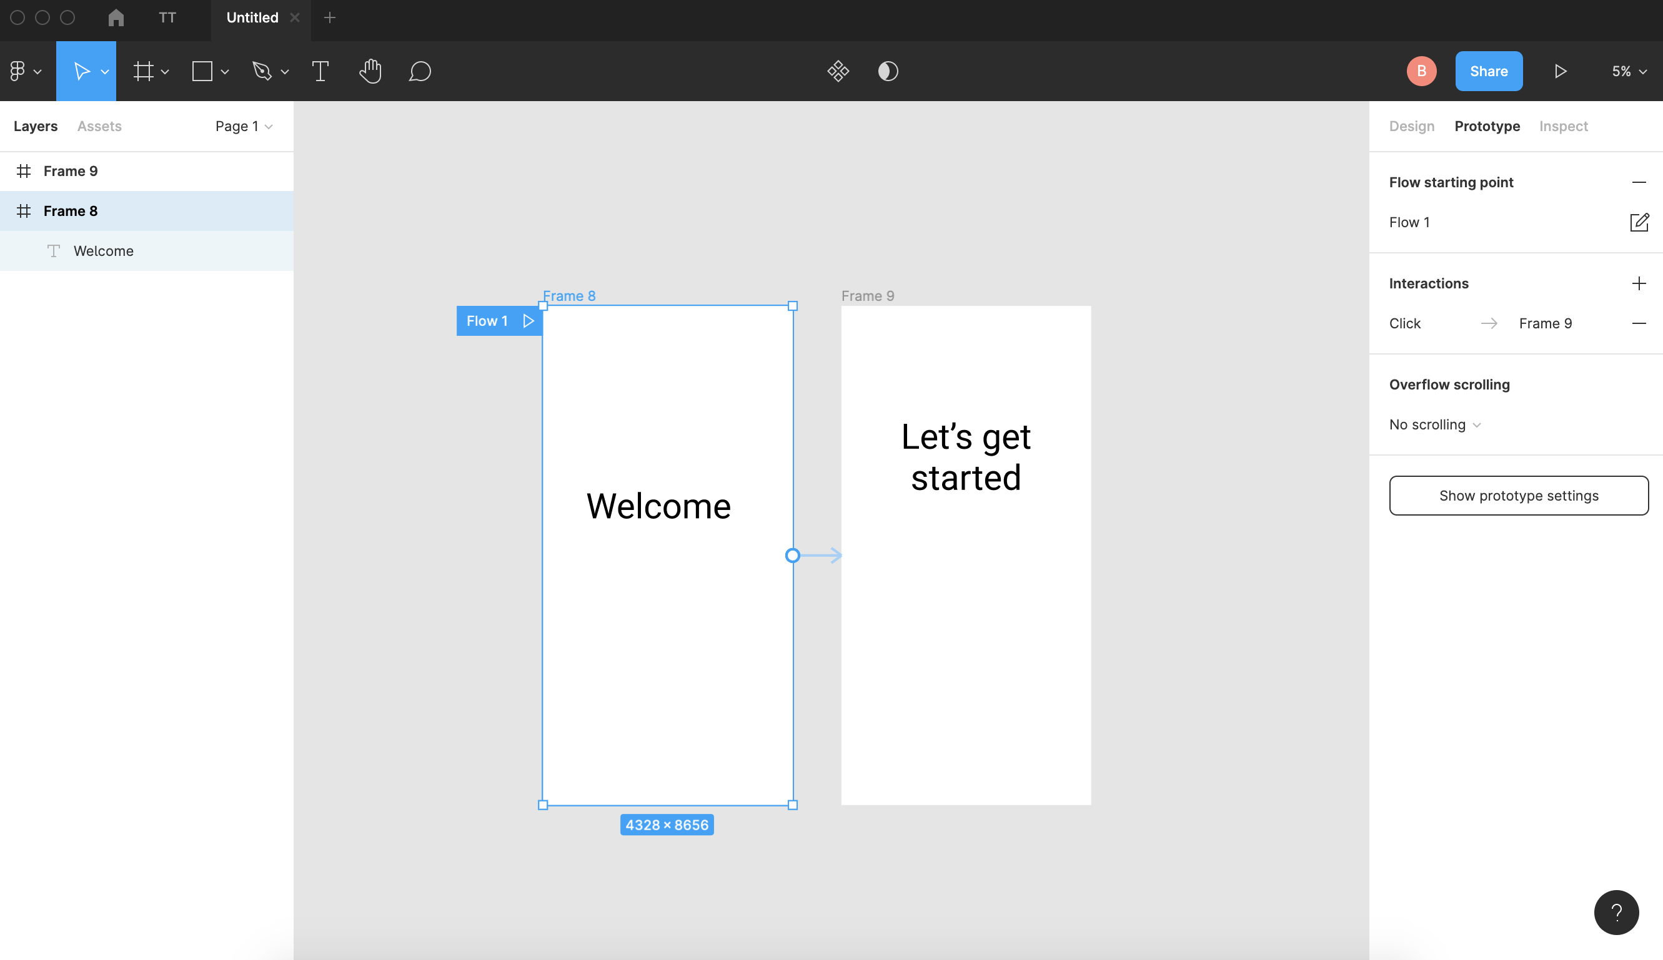The height and width of the screenshot is (960, 1663).
Task: Select the Hand tool
Action: pyautogui.click(x=370, y=71)
